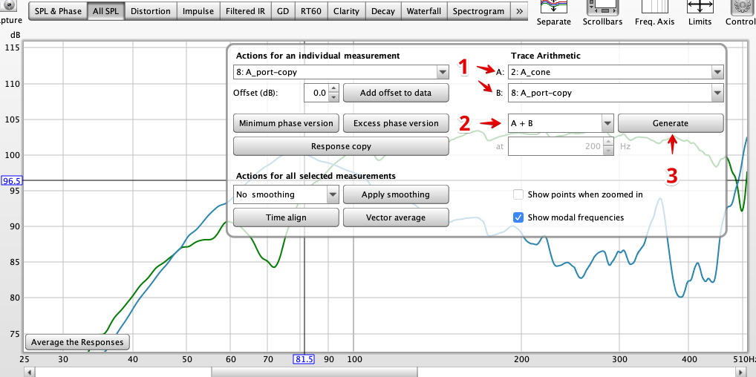
Task: Click the Generate button
Action: (x=671, y=123)
